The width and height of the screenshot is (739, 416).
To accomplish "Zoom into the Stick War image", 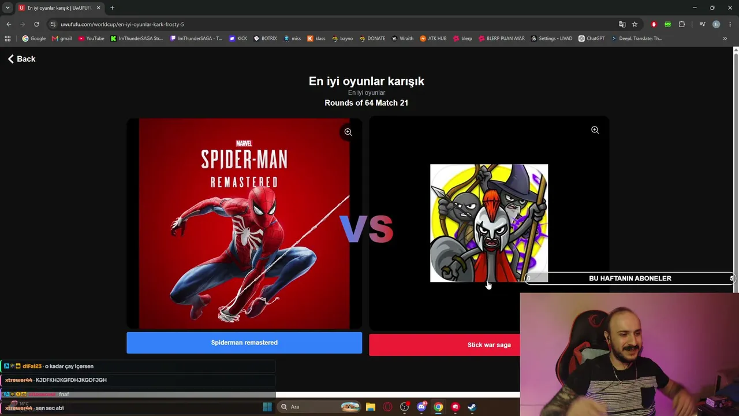I will [595, 130].
